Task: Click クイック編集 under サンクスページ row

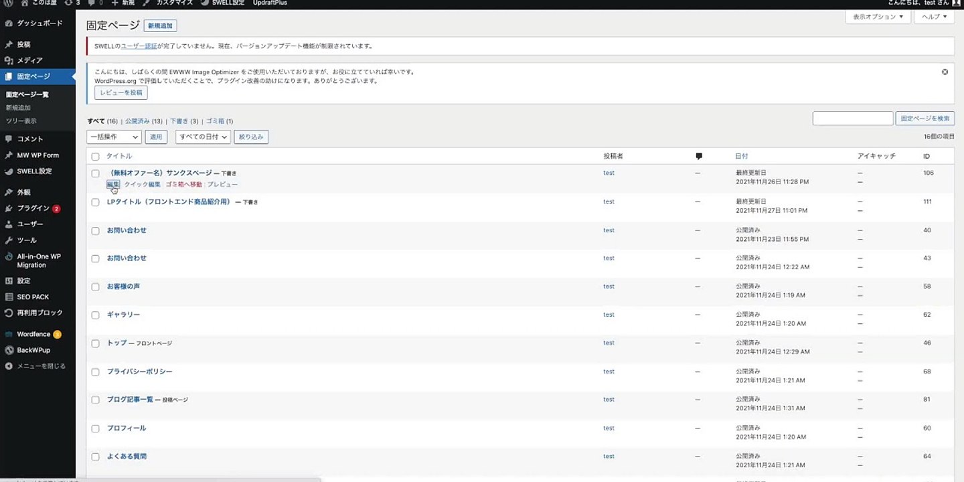Action: click(x=143, y=184)
